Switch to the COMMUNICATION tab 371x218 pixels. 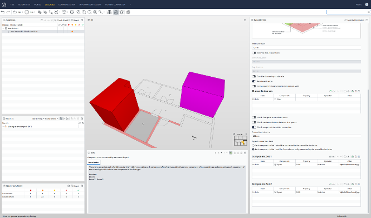coord(67,4)
